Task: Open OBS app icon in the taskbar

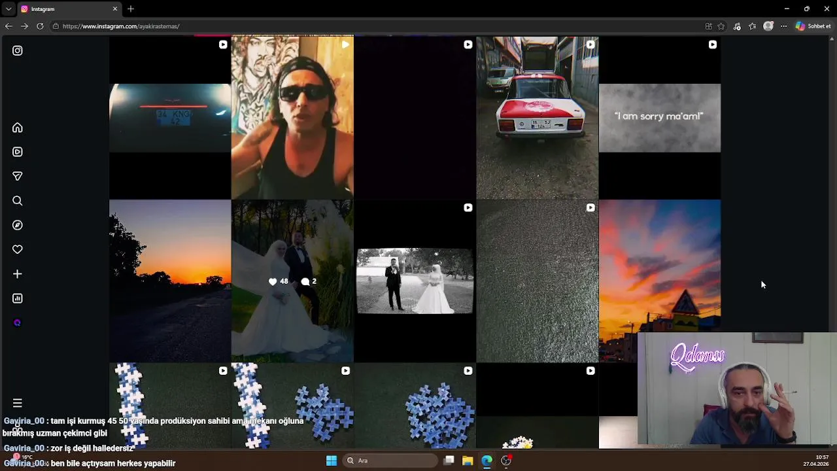Action: coord(506,461)
